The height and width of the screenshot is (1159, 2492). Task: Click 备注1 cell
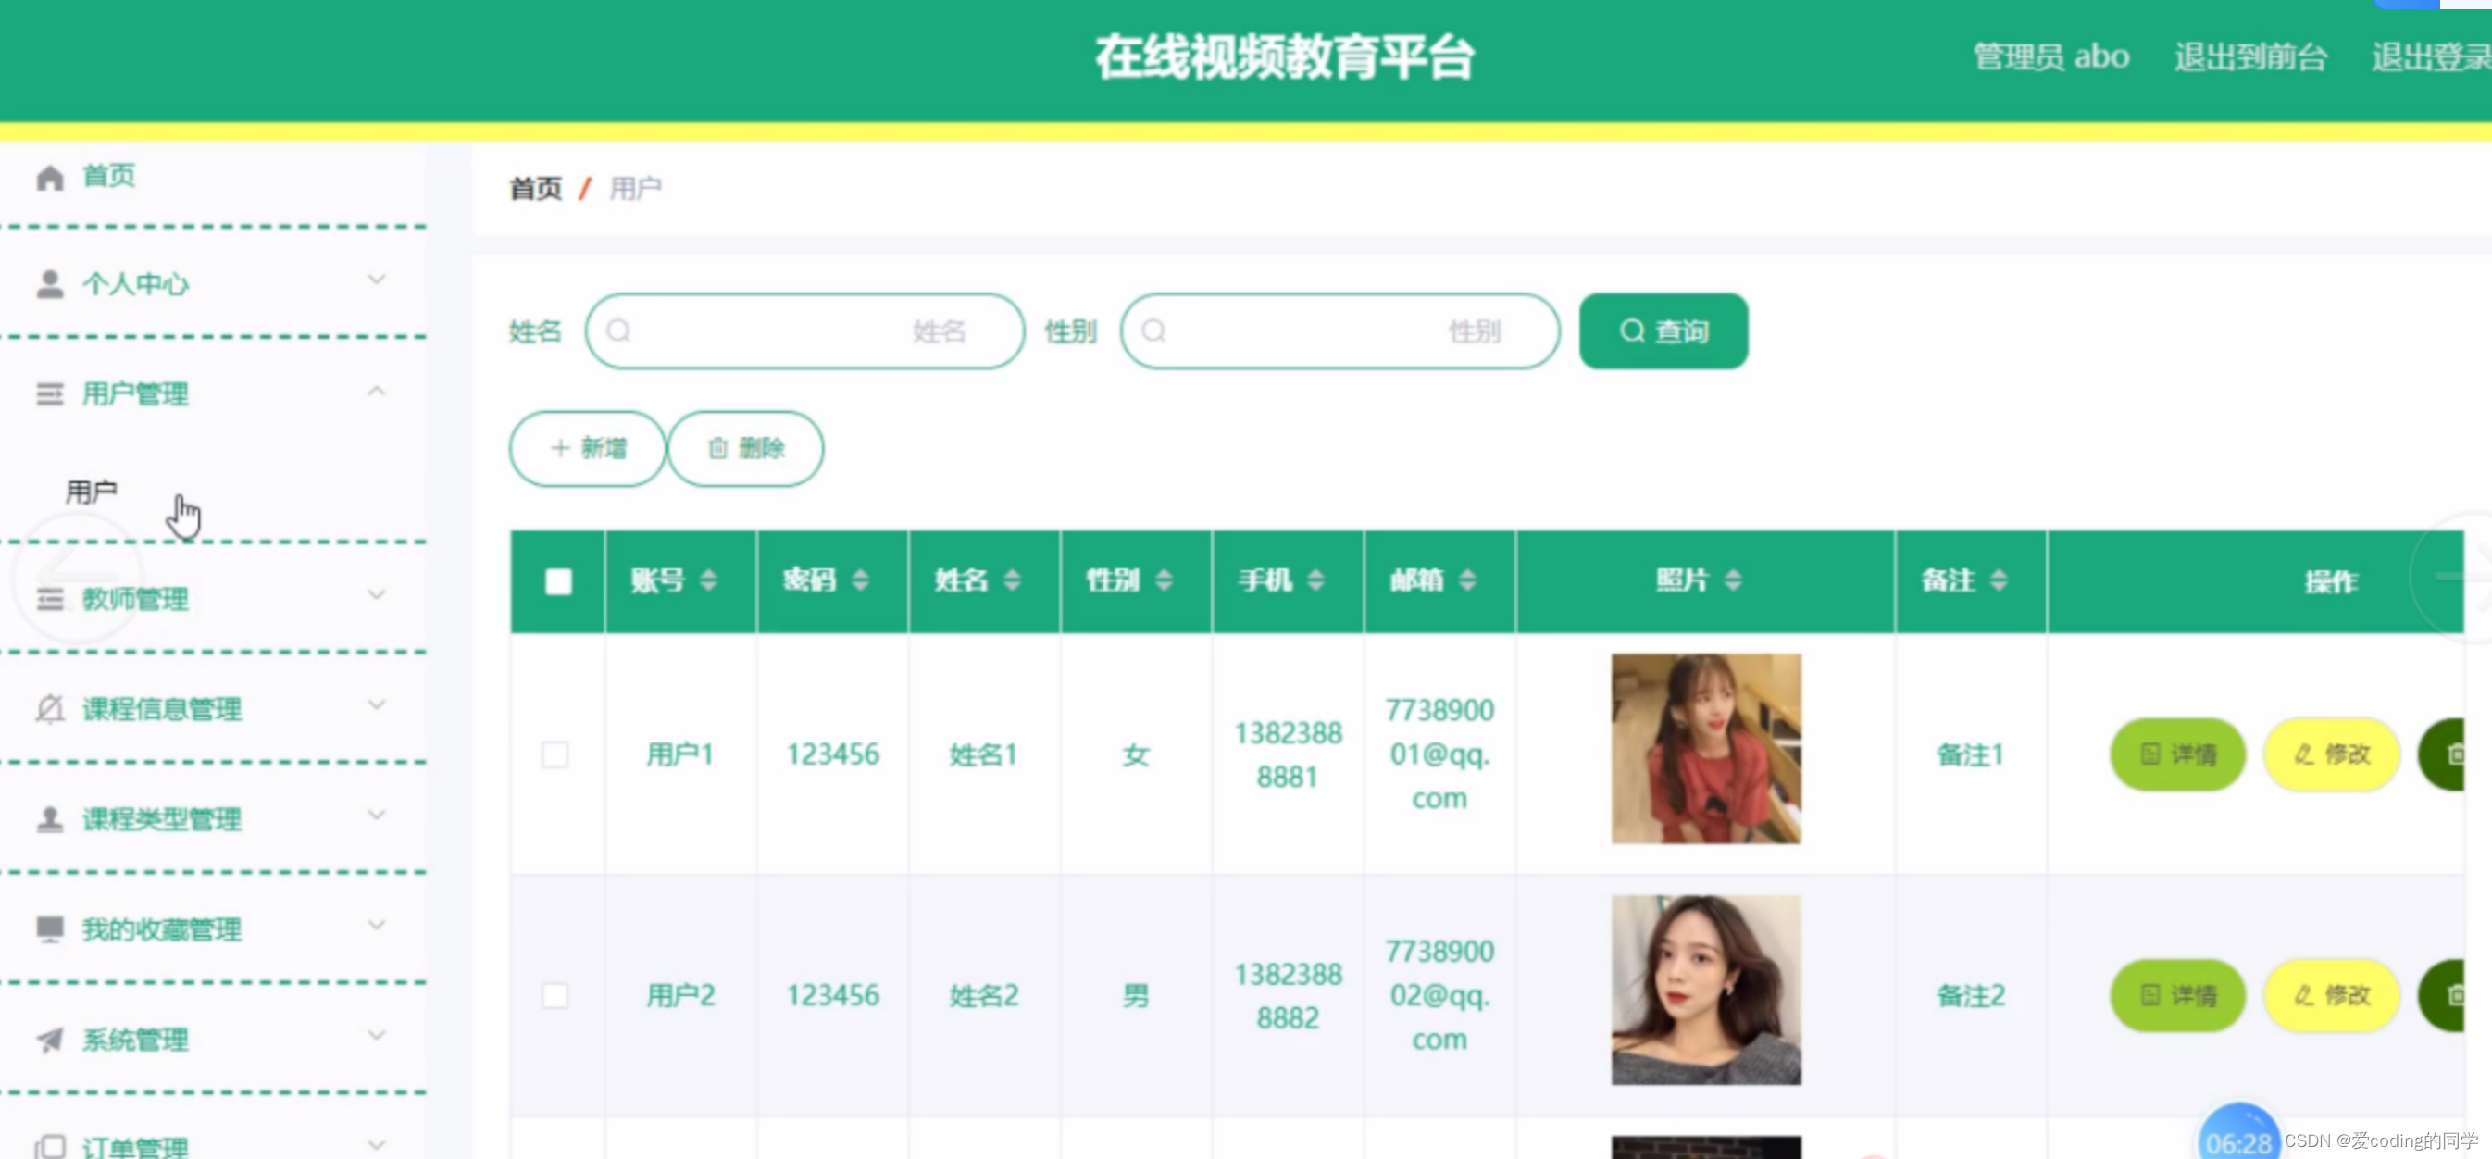[1970, 754]
